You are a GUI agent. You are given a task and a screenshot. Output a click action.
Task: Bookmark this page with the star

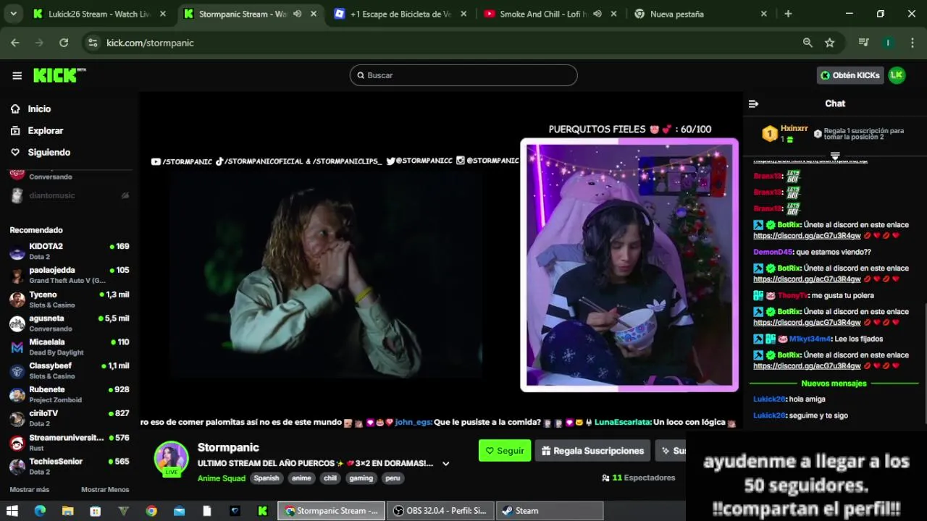(830, 43)
